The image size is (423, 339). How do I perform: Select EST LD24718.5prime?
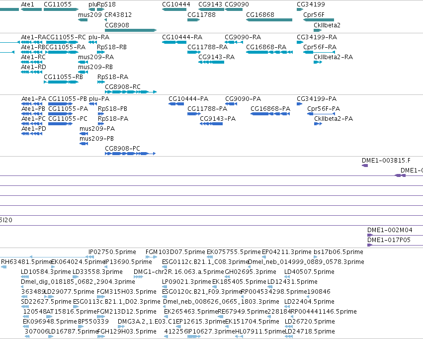[x=289, y=337]
